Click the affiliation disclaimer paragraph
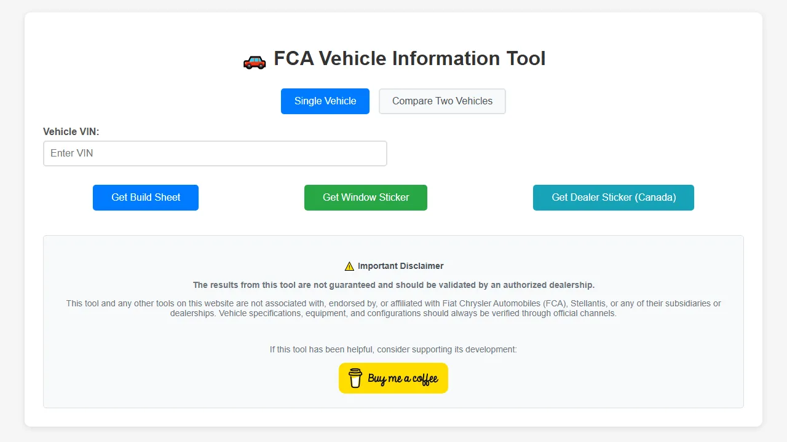787x442 pixels. click(x=393, y=308)
